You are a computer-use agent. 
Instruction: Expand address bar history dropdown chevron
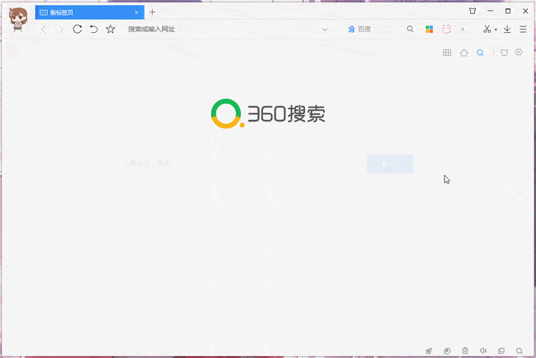pos(325,29)
